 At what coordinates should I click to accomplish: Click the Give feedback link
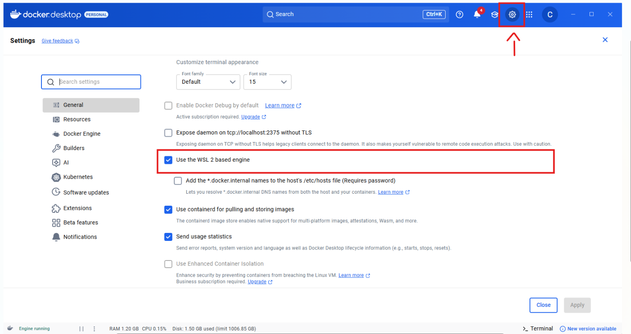pos(57,41)
